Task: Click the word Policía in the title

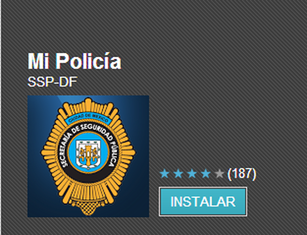Action: 88,61
